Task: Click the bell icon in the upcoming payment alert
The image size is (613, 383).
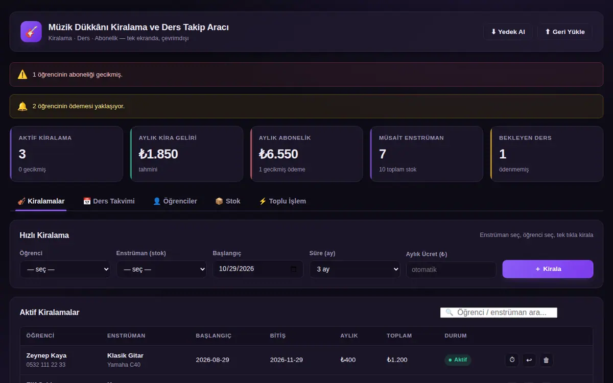Action: pos(22,106)
